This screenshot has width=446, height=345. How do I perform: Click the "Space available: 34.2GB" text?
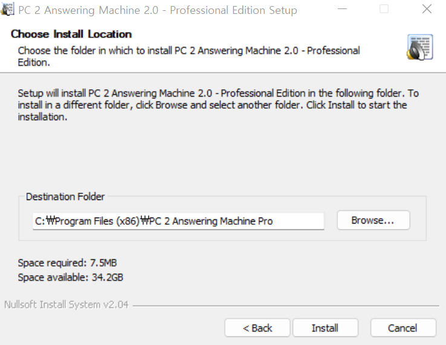pyautogui.click(x=71, y=277)
